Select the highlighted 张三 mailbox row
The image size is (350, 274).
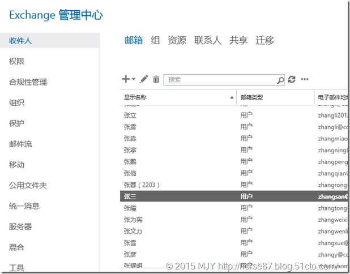tap(234, 196)
